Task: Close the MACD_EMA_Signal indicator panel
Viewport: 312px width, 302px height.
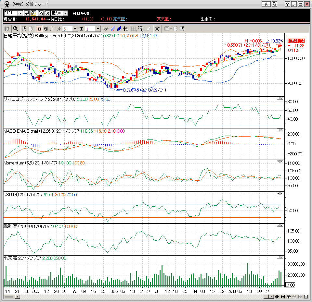Action: coord(281,130)
